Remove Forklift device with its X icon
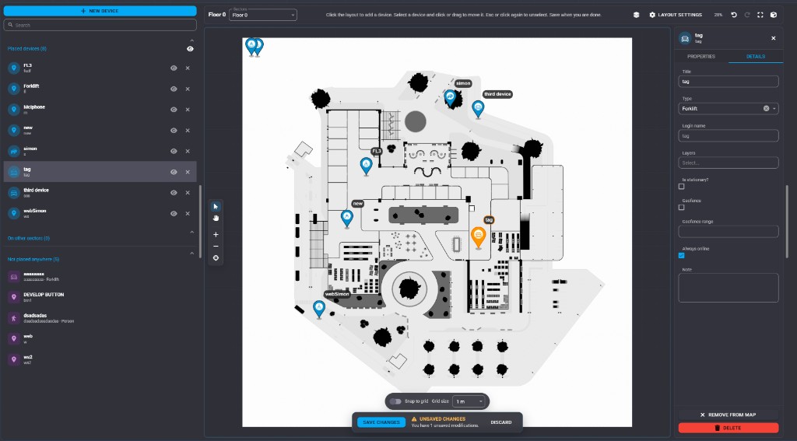Viewport: 797px width, 441px height. (x=188, y=89)
